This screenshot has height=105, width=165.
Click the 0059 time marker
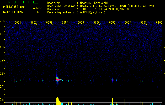(x=143, y=23)
